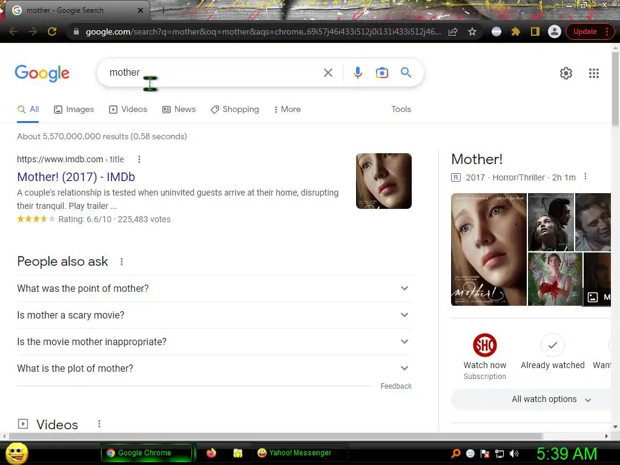Bookmark this page with star icon
The image size is (620, 465).
point(472,31)
